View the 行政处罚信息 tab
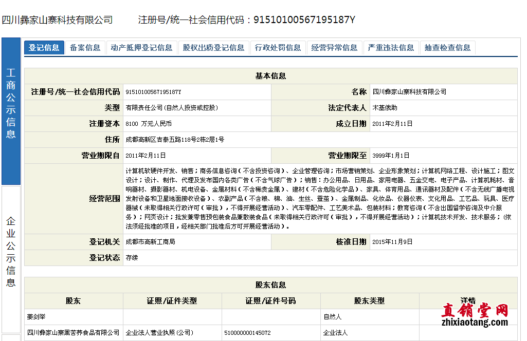This screenshot has width=527, height=341. (278, 48)
